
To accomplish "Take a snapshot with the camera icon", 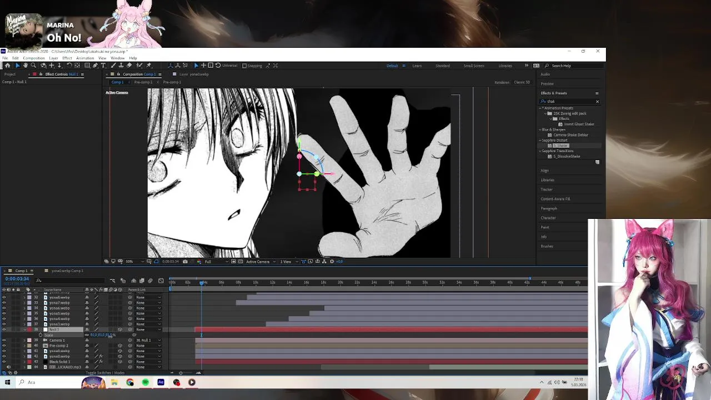I will coord(185,261).
